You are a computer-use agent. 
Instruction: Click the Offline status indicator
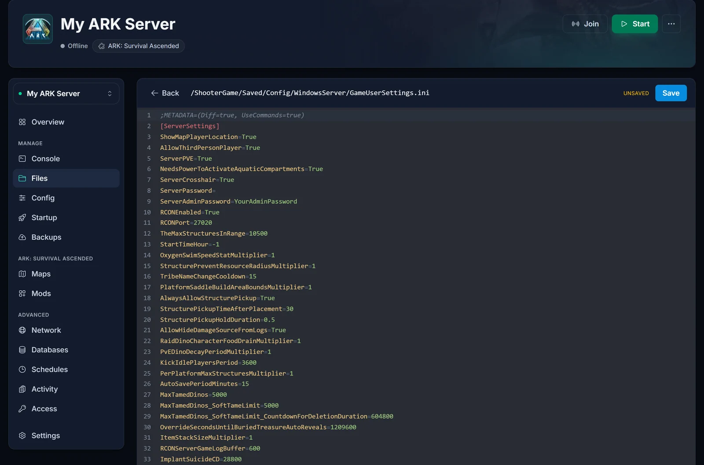[74, 46]
